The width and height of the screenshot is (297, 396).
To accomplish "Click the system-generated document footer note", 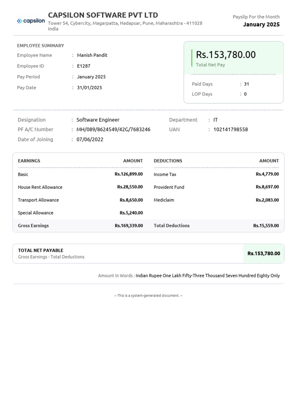I will 148,295.
